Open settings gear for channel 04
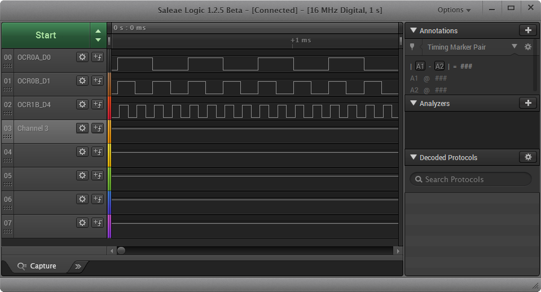This screenshot has width=541, height=292. (82, 152)
